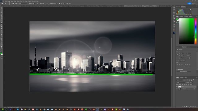Click the Layer 1 thumbnail
Viewport: 198px width, 111px height.
(179, 87)
